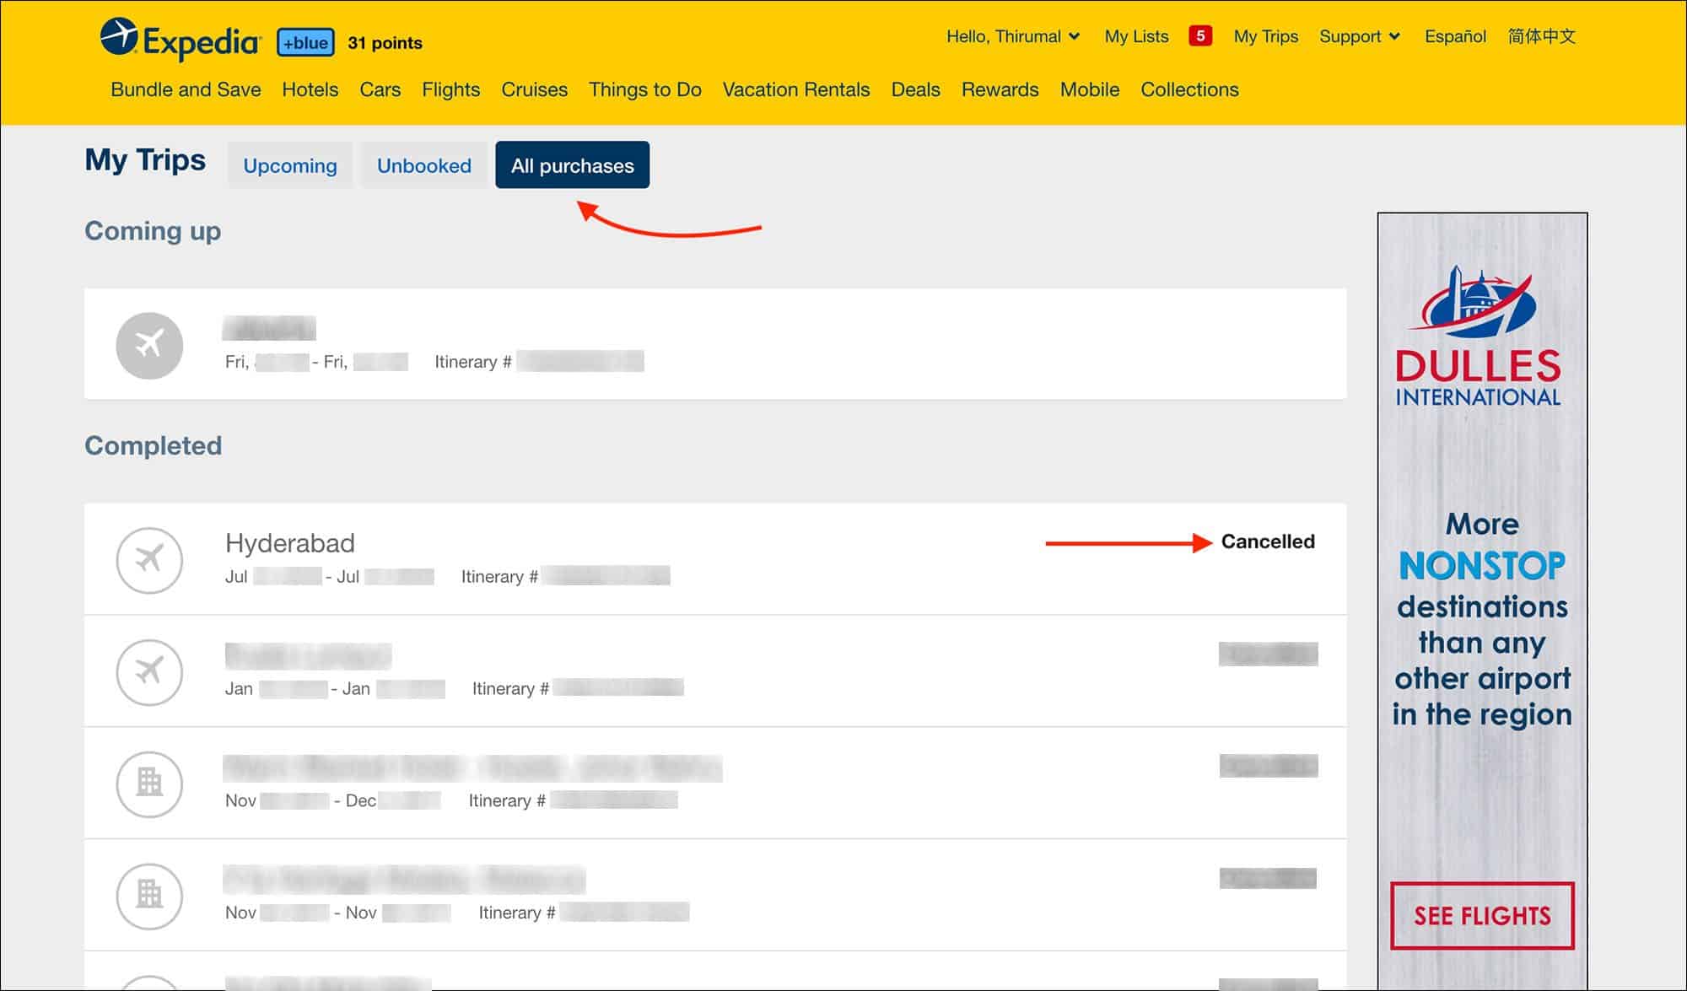Open Things to Do
The height and width of the screenshot is (991, 1687).
[x=644, y=89]
